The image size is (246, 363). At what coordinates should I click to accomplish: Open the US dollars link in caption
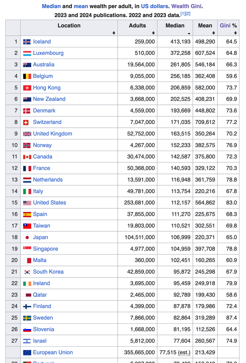coord(154,7)
